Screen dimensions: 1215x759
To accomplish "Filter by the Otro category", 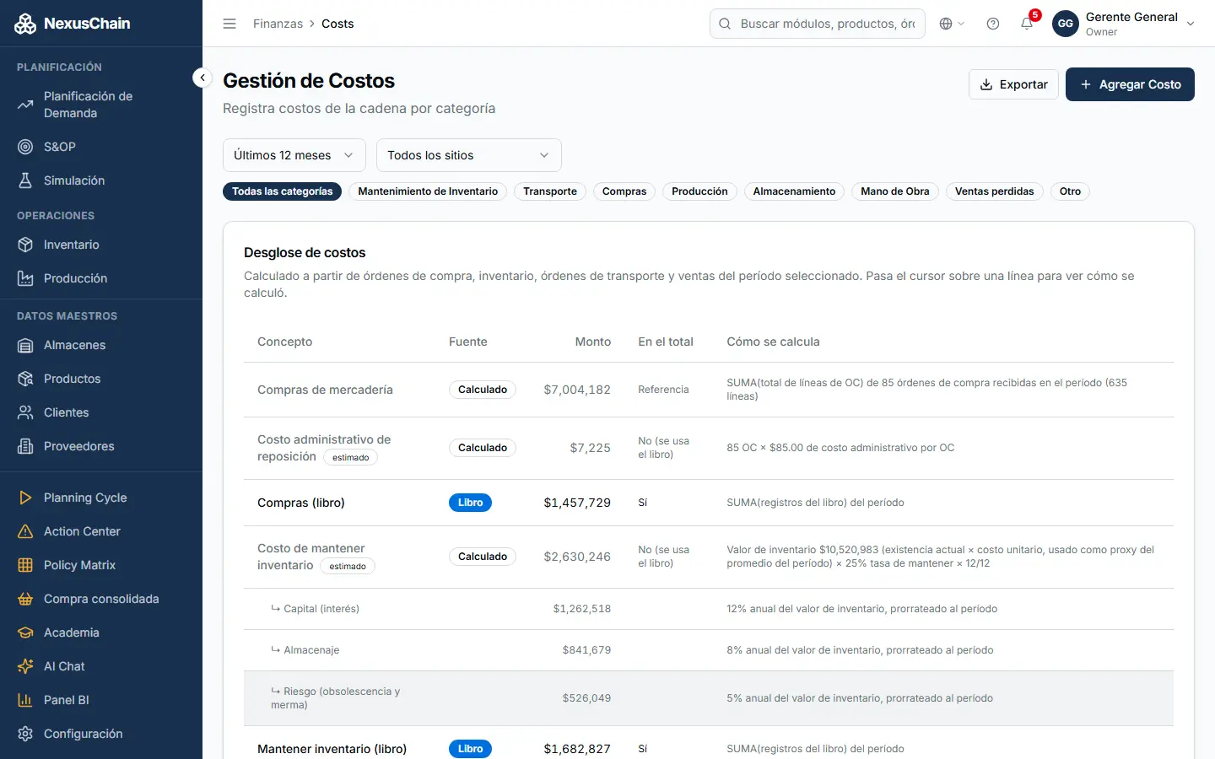I will [1071, 191].
